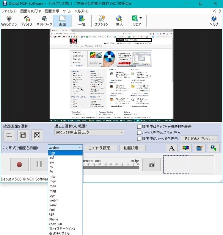
Task: Click the screen preview thumbnail
Action: [111, 75]
